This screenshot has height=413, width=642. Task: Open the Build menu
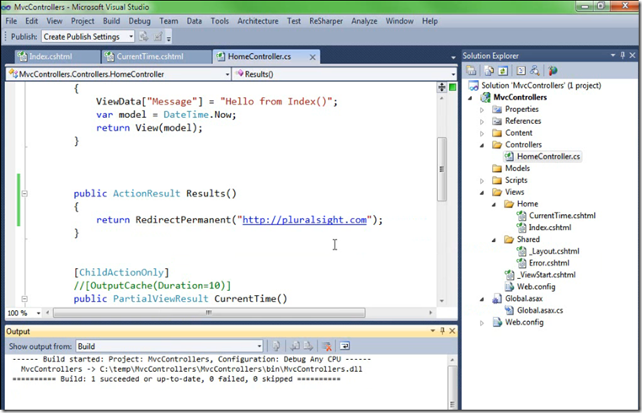click(x=111, y=21)
